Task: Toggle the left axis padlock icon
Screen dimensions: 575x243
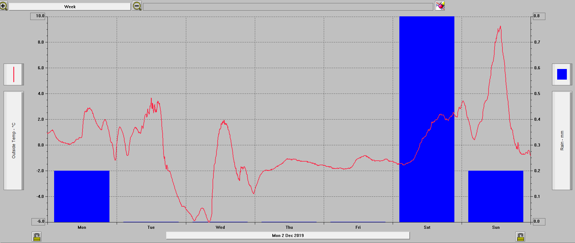Action: tap(37, 236)
